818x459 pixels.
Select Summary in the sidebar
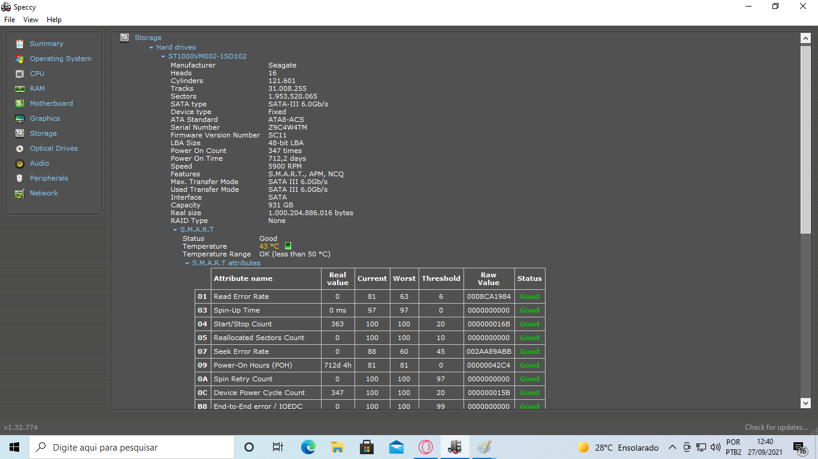click(46, 44)
